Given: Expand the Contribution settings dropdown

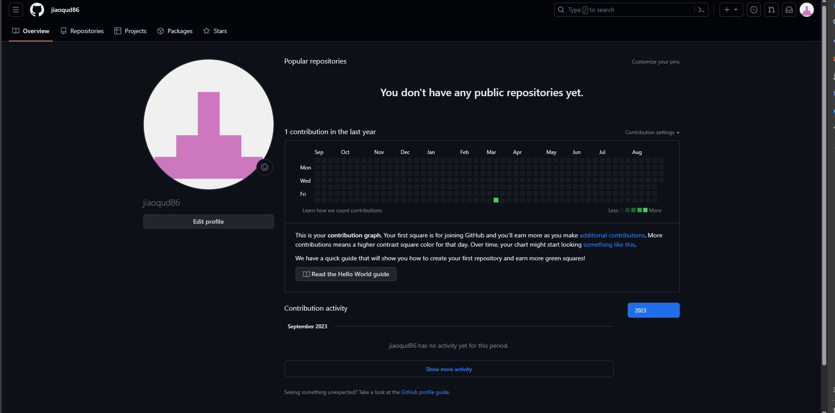Looking at the screenshot, I should (652, 132).
